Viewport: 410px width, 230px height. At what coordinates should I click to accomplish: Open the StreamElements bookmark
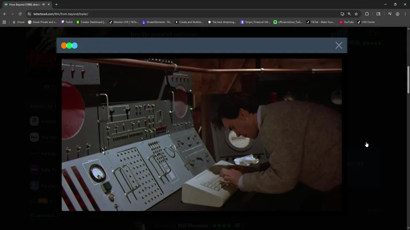point(157,22)
